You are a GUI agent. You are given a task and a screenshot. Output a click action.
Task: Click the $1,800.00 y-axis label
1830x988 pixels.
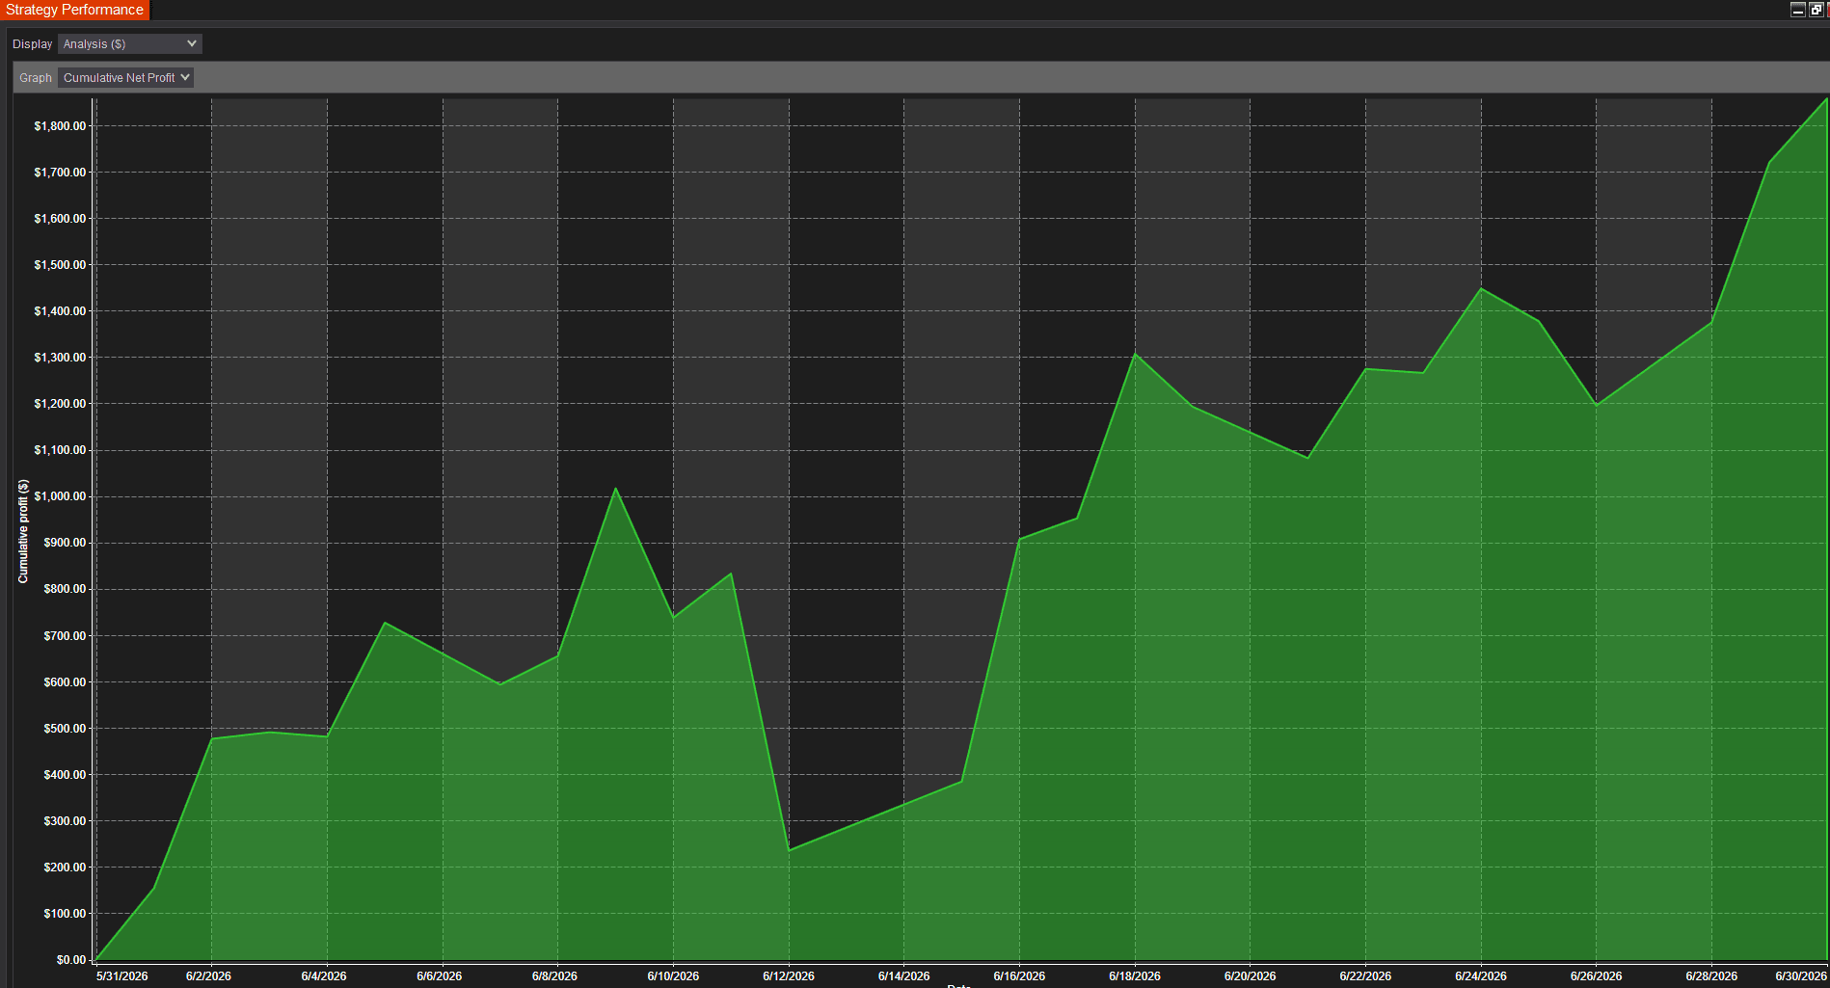[x=60, y=126]
